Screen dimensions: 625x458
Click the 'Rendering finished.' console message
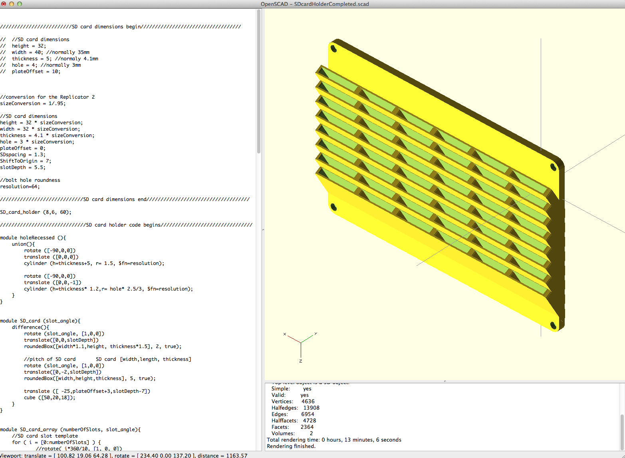(x=291, y=446)
